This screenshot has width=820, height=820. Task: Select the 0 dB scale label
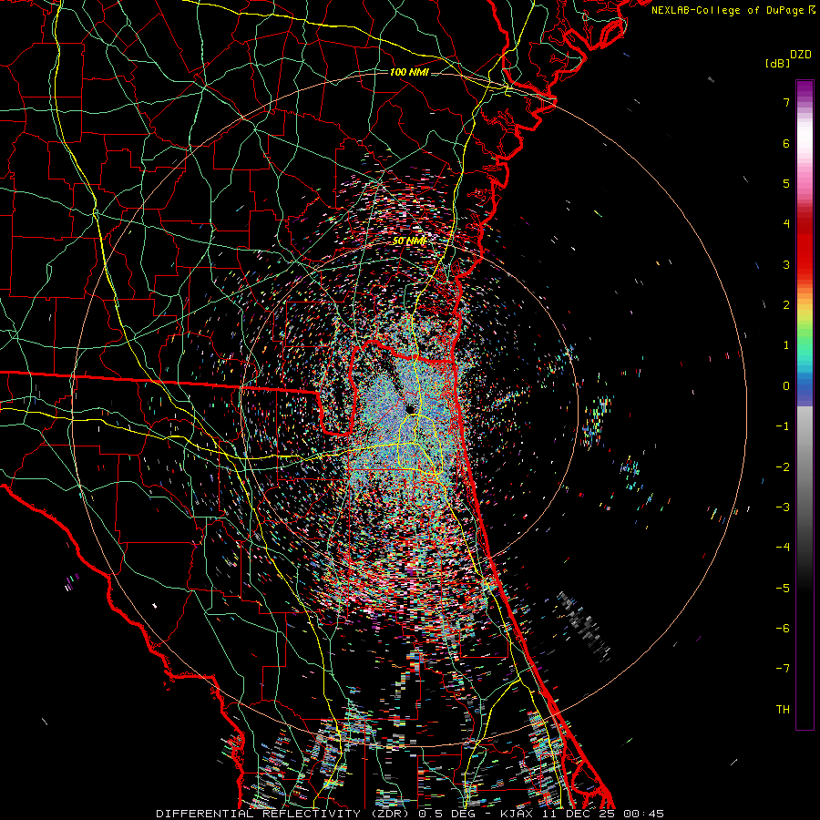point(786,386)
